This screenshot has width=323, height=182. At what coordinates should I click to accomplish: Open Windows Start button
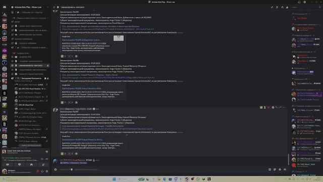click(x=114, y=179)
